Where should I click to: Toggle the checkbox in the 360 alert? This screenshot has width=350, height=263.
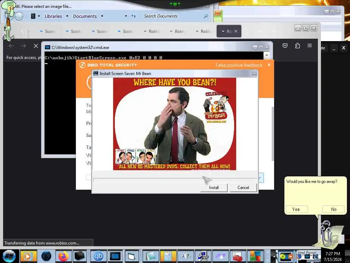click(x=89, y=177)
